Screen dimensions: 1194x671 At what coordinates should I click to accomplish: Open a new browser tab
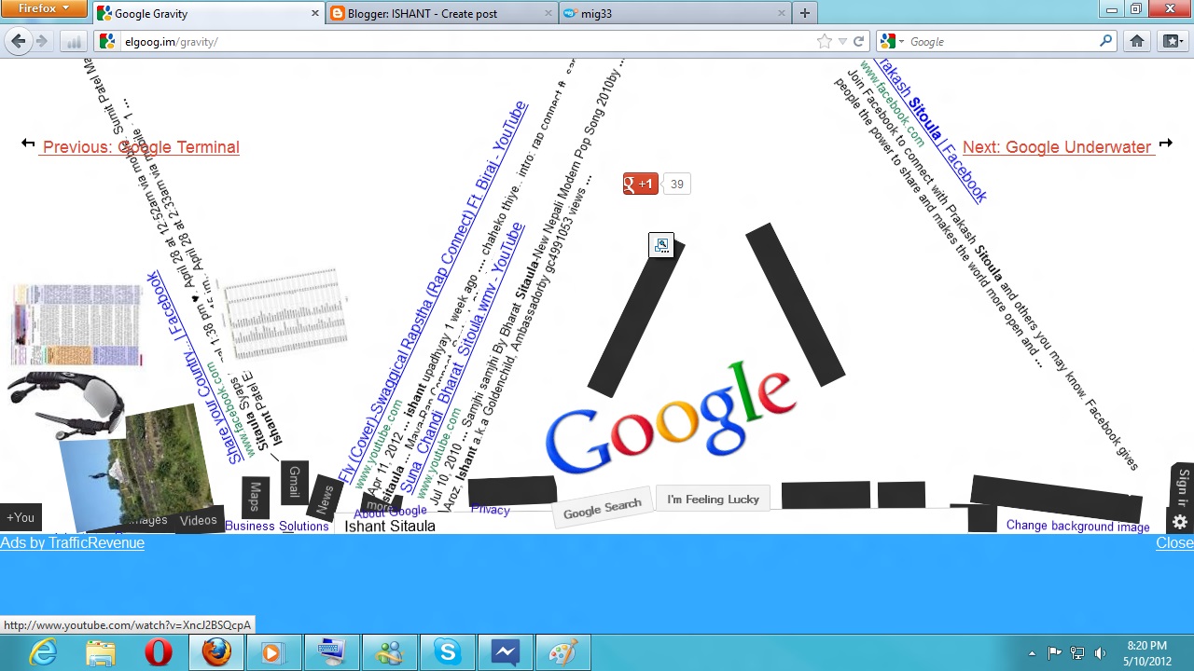[805, 13]
